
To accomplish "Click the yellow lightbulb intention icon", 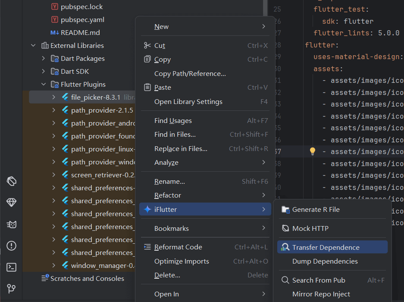I will point(313,151).
